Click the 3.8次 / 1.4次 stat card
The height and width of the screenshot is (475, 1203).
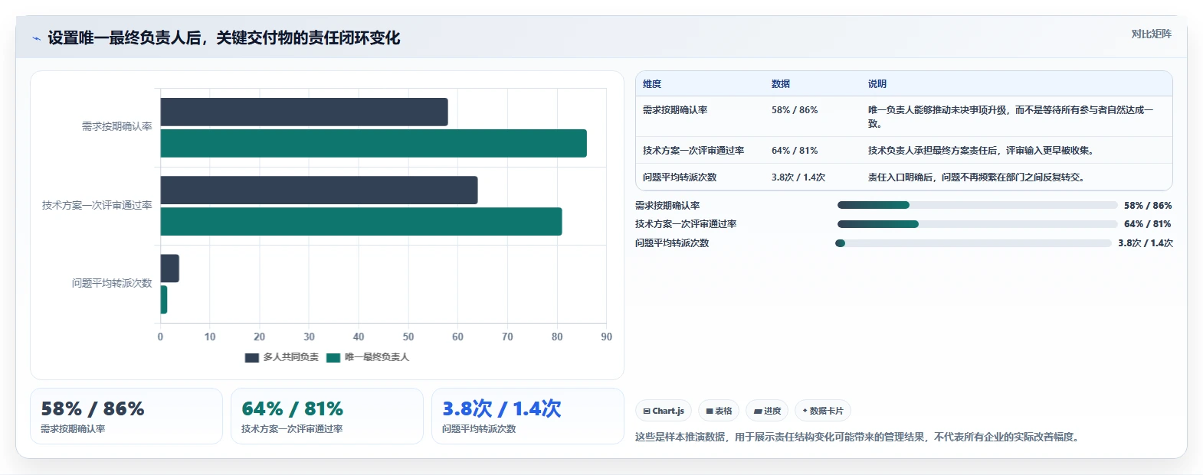click(528, 416)
